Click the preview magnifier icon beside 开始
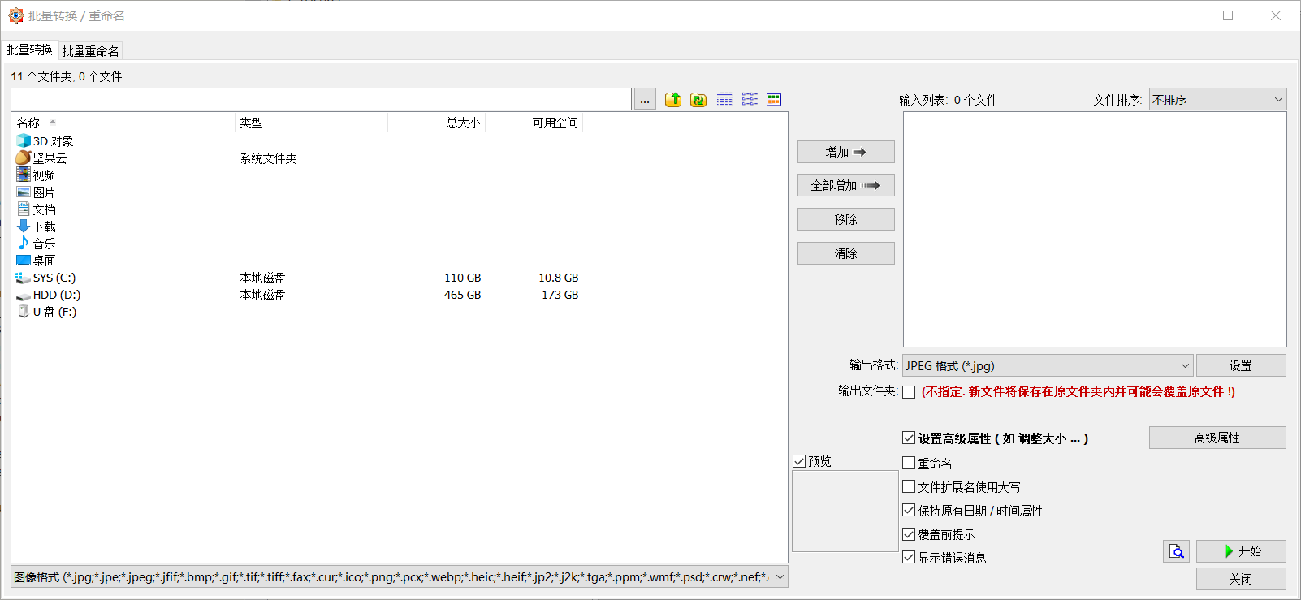 (1176, 551)
